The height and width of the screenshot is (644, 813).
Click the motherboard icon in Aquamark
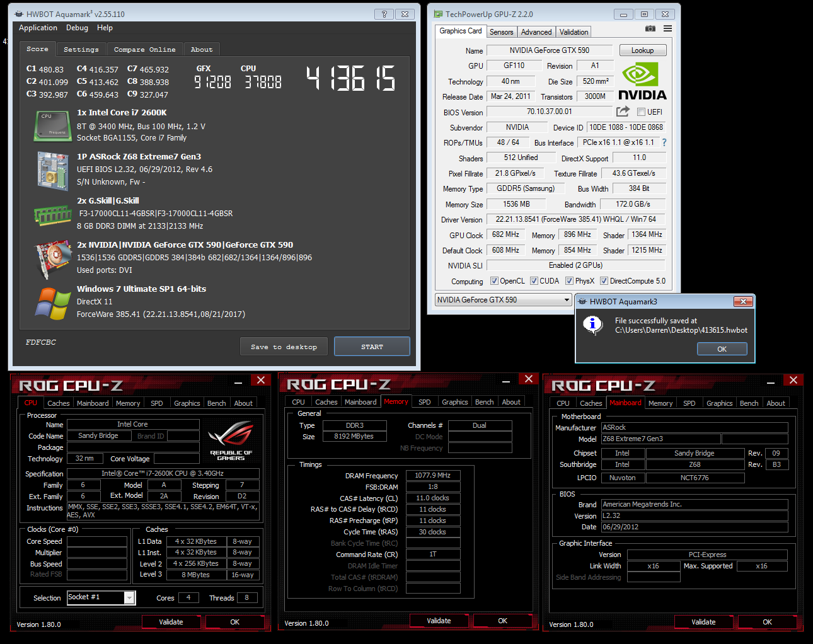click(x=53, y=171)
